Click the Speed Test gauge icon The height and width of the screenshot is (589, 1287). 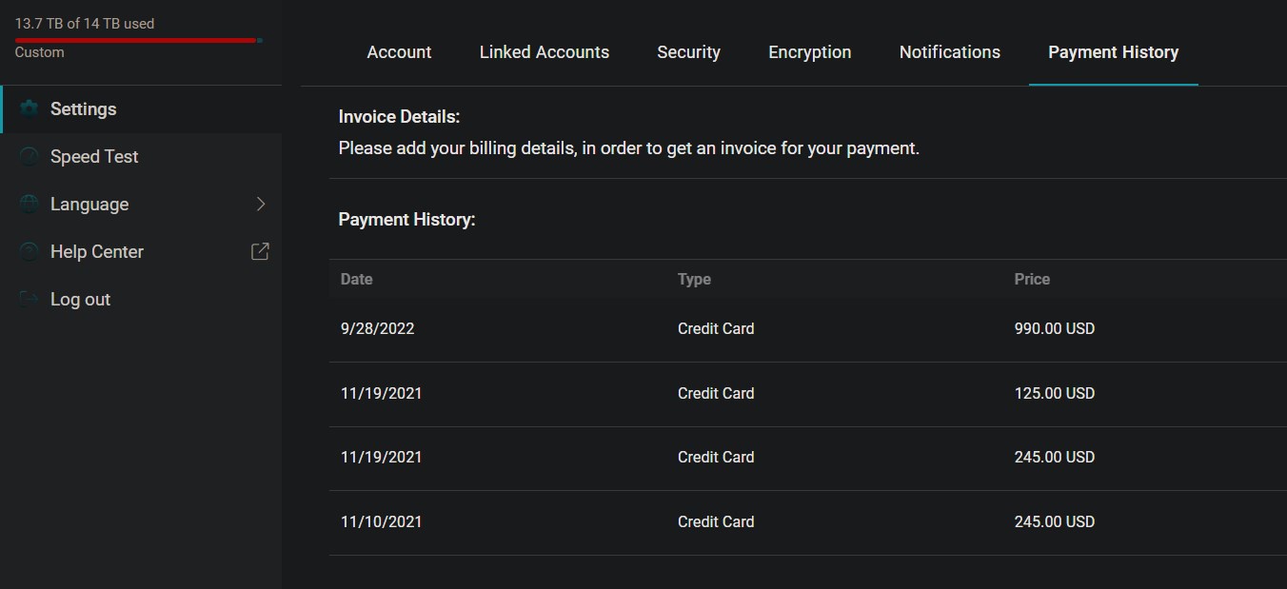pyautogui.click(x=30, y=156)
